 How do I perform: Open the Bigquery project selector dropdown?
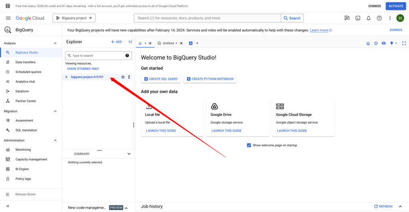click(x=74, y=18)
